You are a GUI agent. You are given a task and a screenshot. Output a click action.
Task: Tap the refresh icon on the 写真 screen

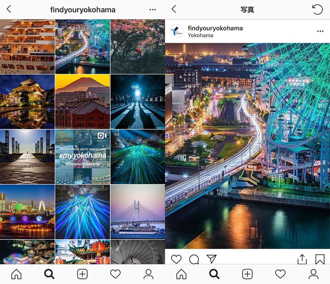tap(317, 10)
